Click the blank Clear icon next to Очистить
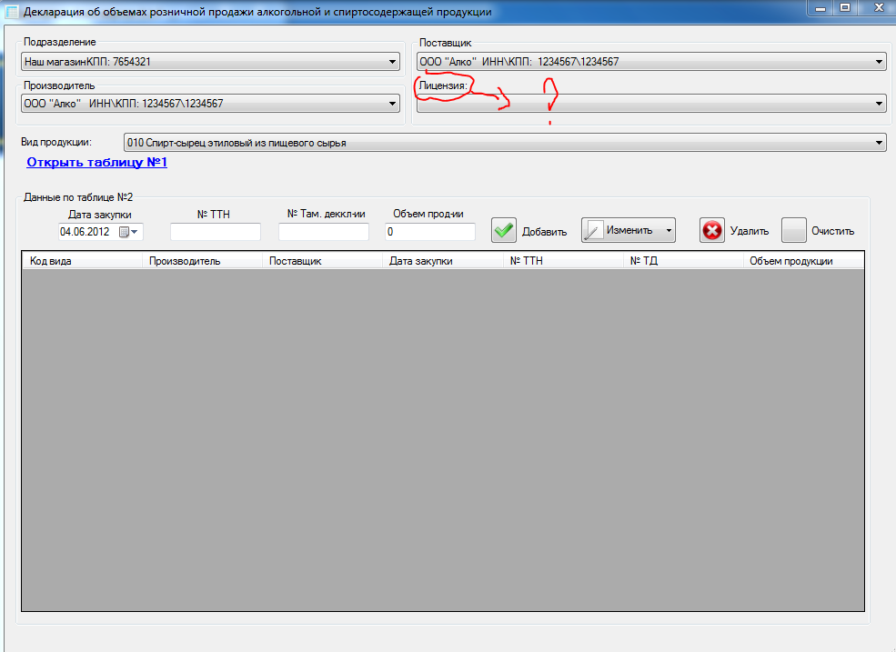This screenshot has width=896, height=652. (x=794, y=231)
